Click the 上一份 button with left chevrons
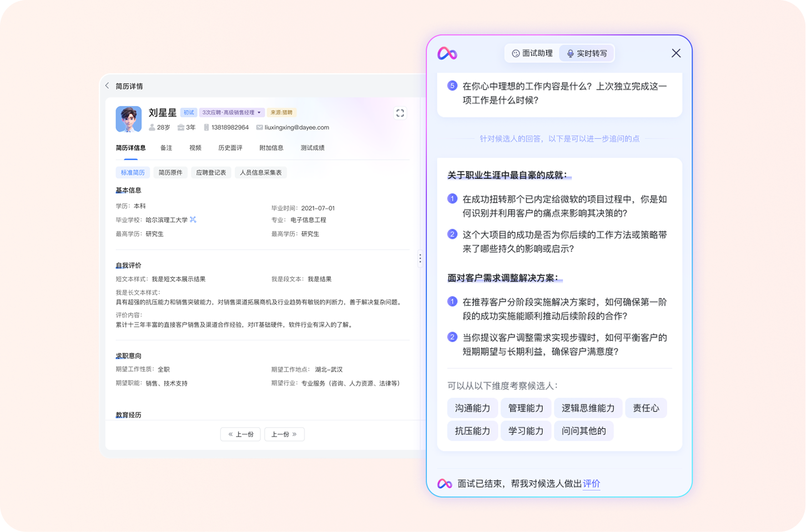This screenshot has height=532, width=806. click(x=240, y=434)
